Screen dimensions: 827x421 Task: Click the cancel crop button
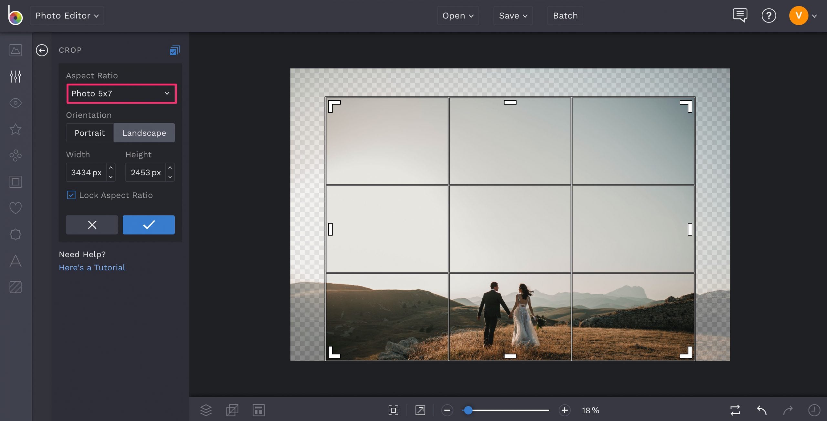91,225
